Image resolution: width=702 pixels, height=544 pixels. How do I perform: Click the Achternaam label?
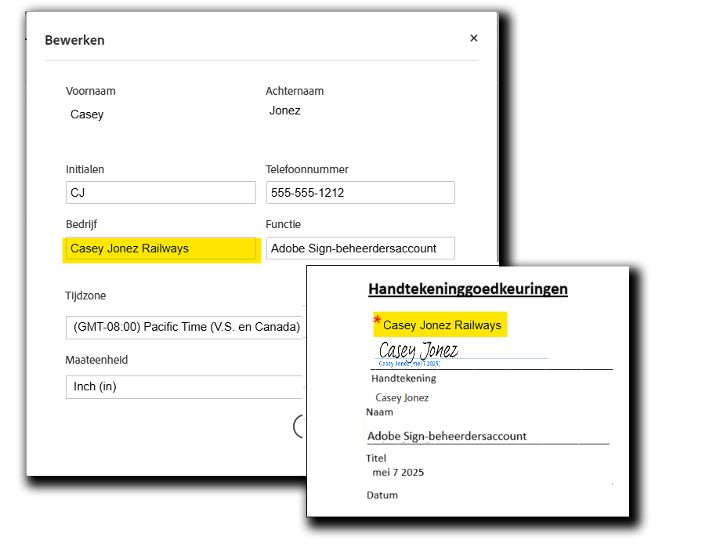click(x=295, y=91)
